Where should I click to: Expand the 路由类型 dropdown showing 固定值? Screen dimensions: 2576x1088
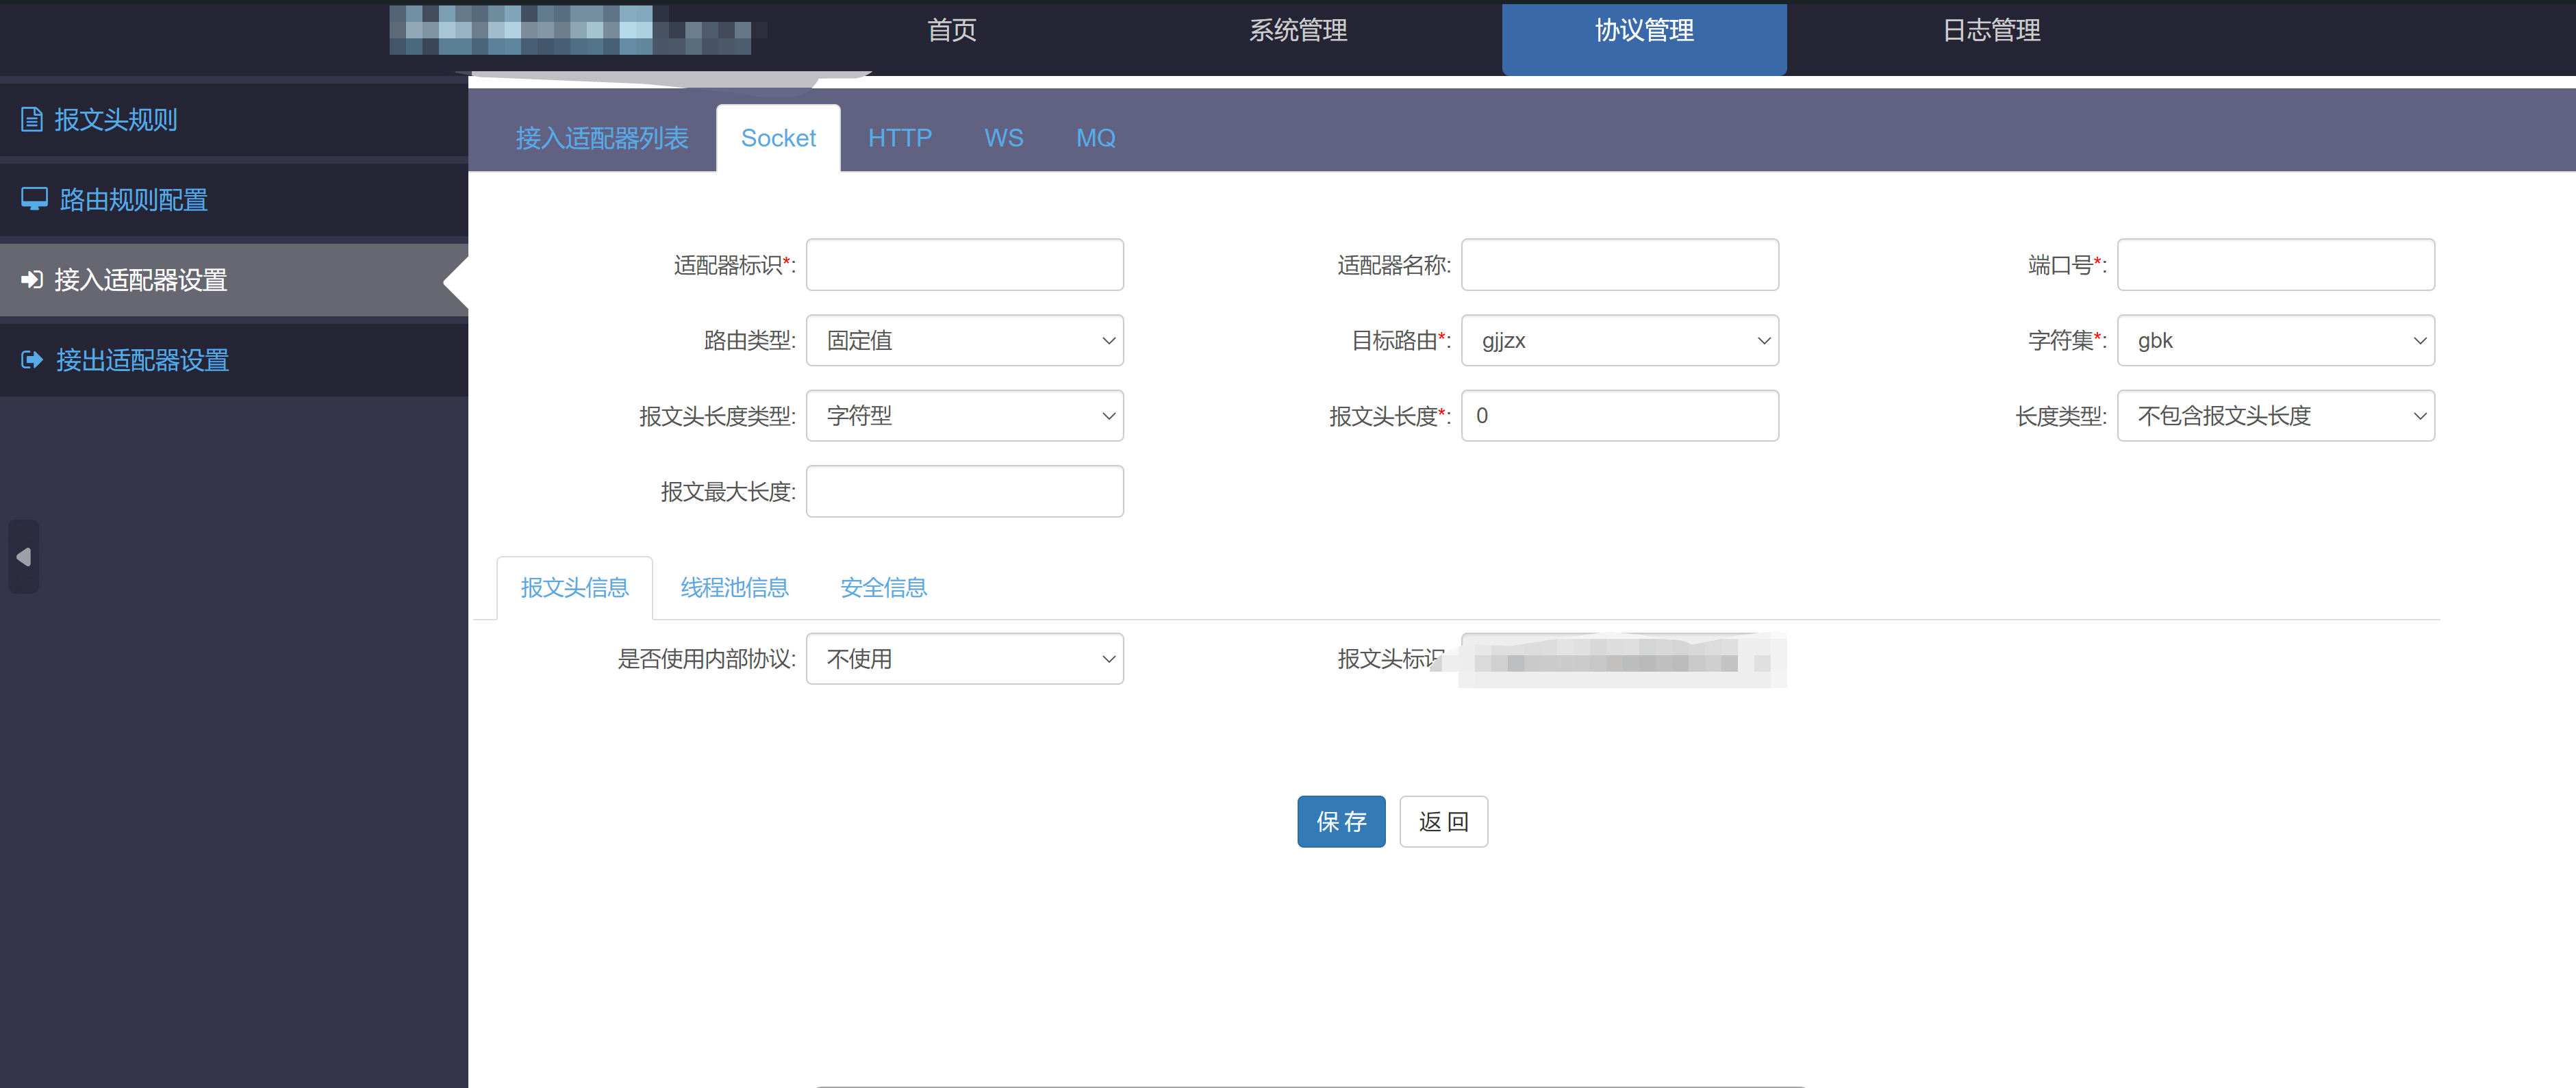pyautogui.click(x=965, y=341)
